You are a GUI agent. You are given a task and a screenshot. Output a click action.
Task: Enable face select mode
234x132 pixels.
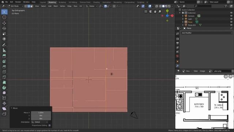point(31,6)
